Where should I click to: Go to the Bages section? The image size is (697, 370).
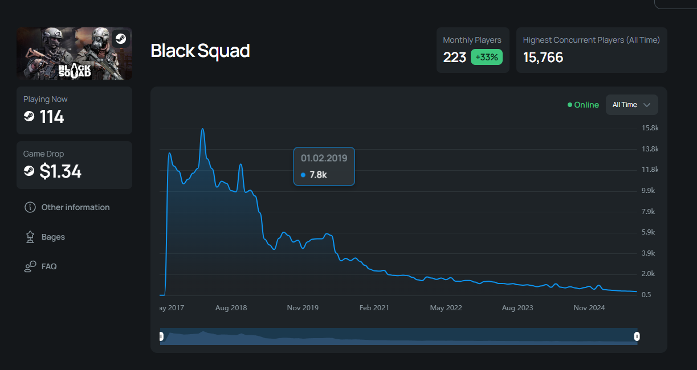point(53,237)
